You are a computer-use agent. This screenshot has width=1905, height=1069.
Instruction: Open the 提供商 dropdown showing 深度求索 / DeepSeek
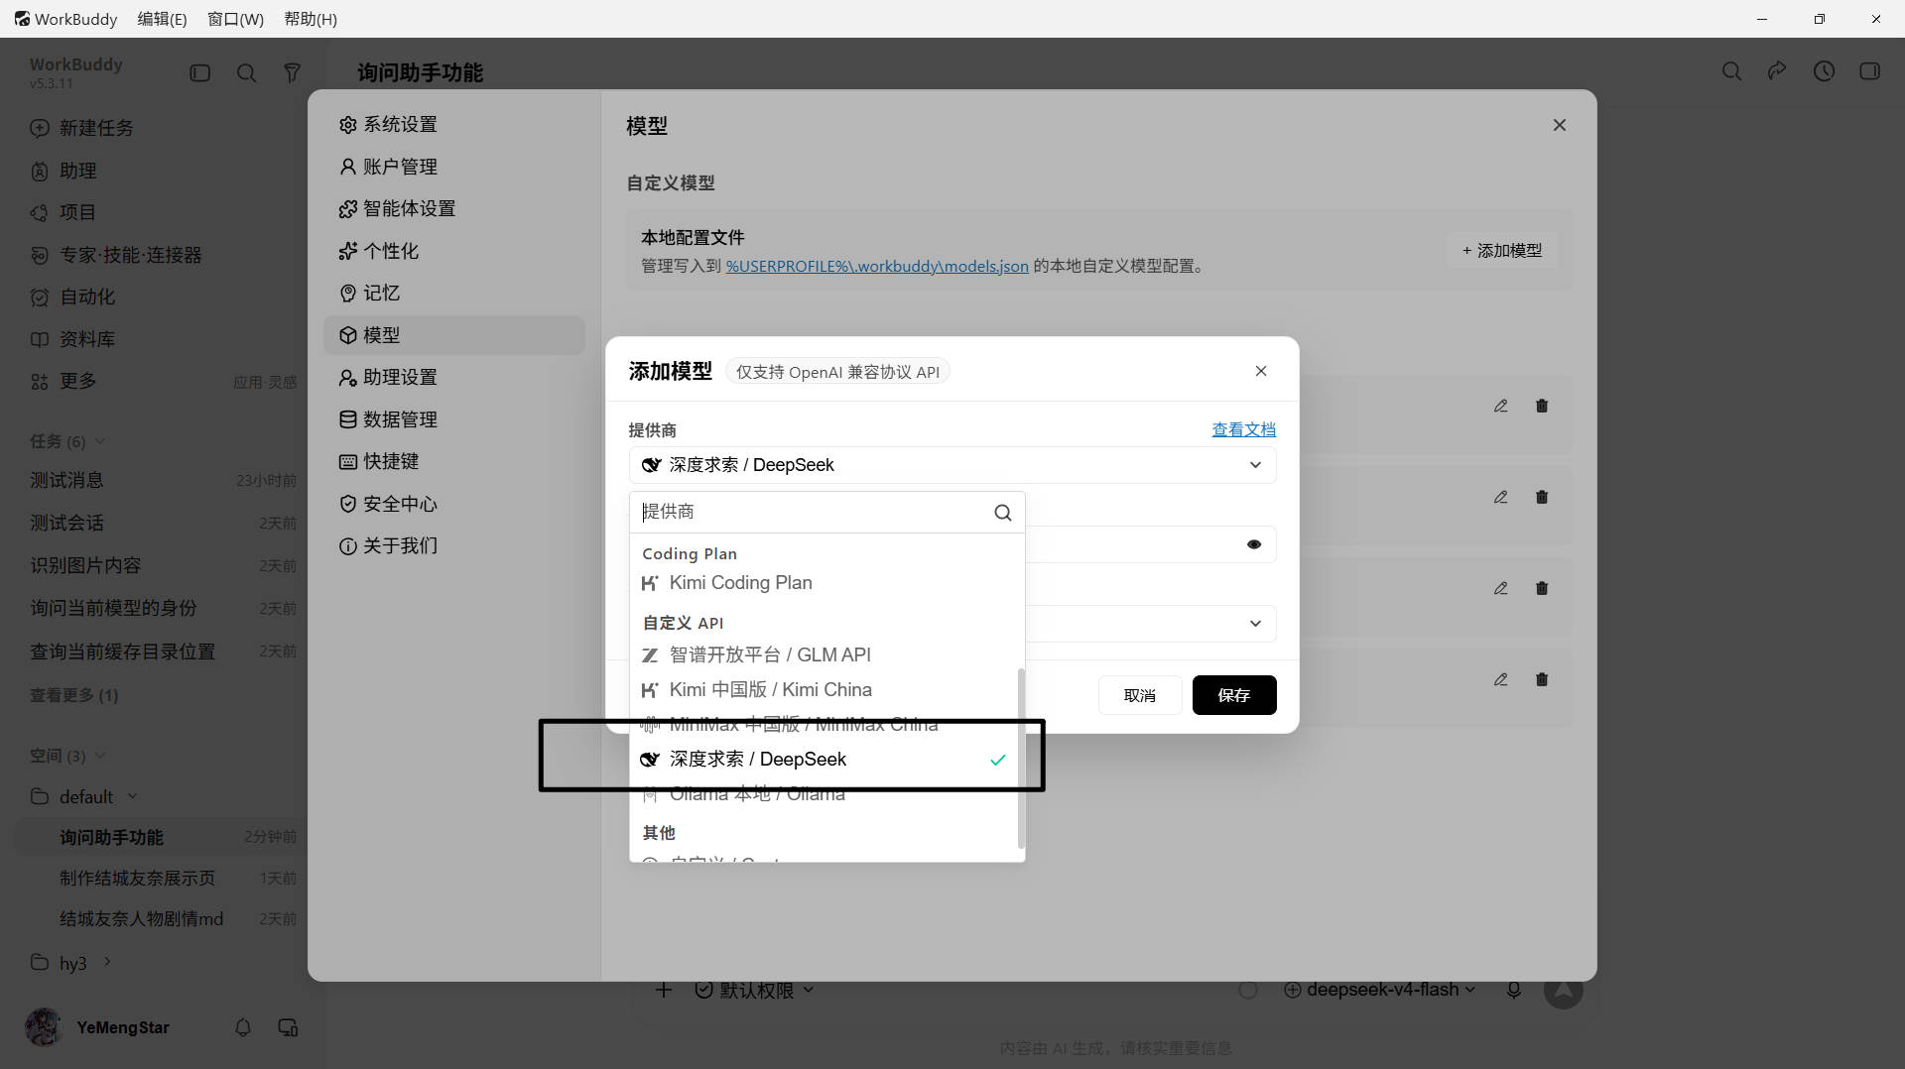[952, 465]
